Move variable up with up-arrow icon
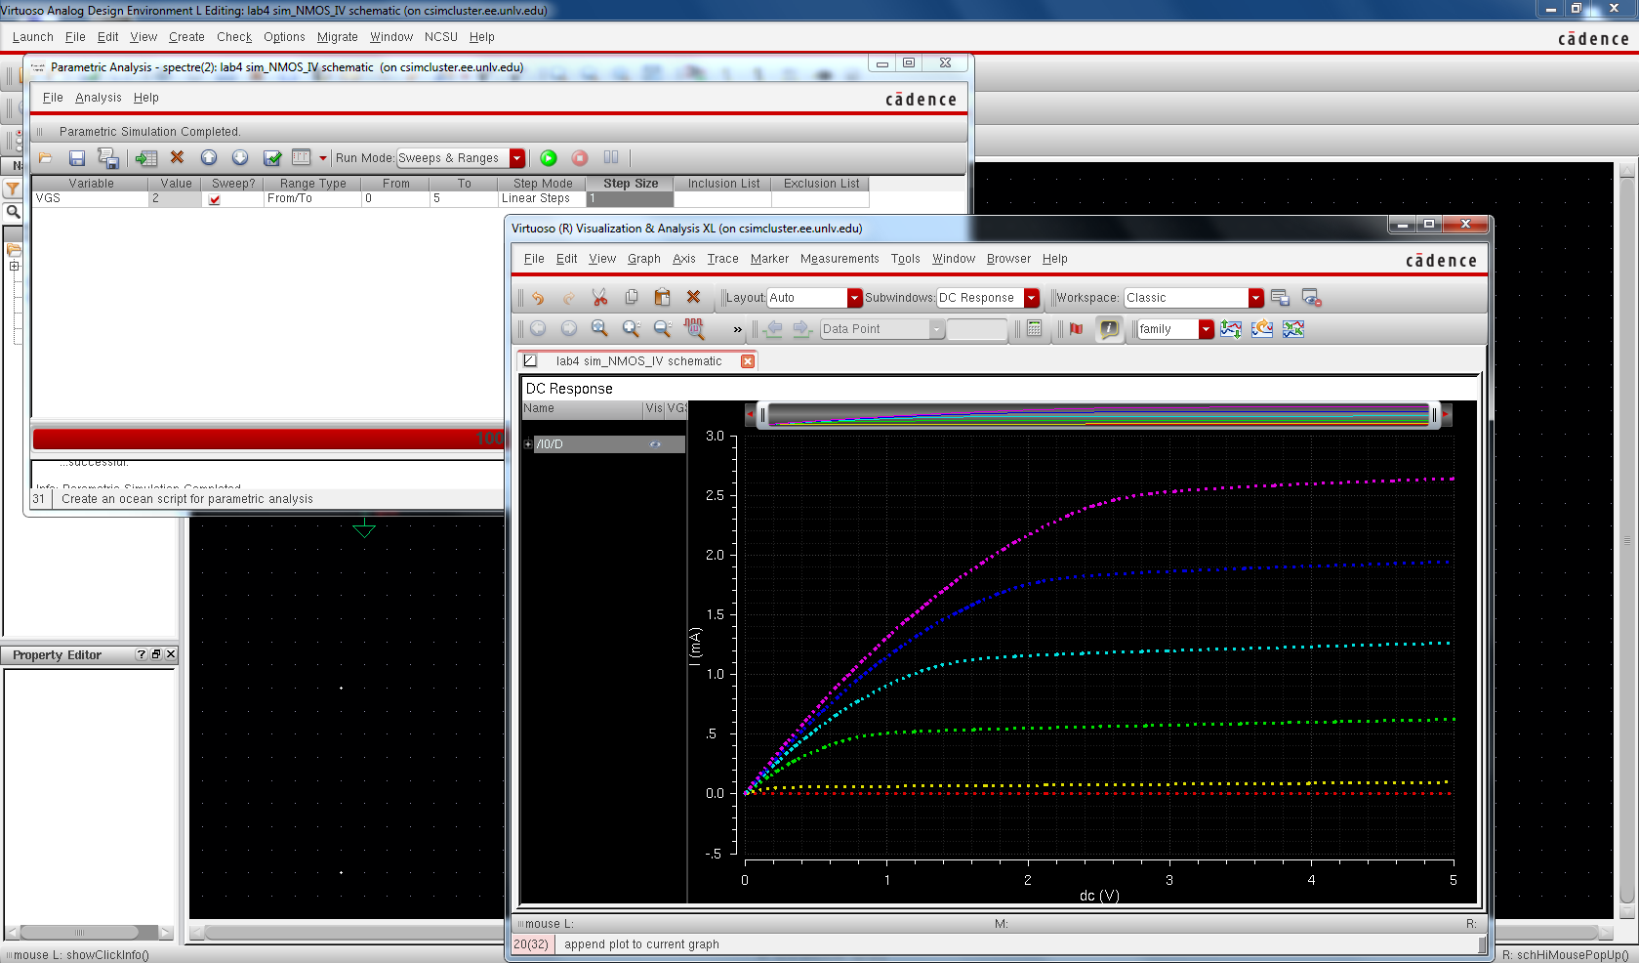Image resolution: width=1639 pixels, height=963 pixels. tap(209, 157)
